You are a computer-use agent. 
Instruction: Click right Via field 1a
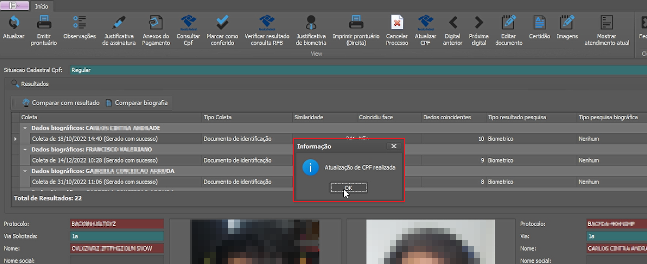pyautogui.click(x=617, y=236)
